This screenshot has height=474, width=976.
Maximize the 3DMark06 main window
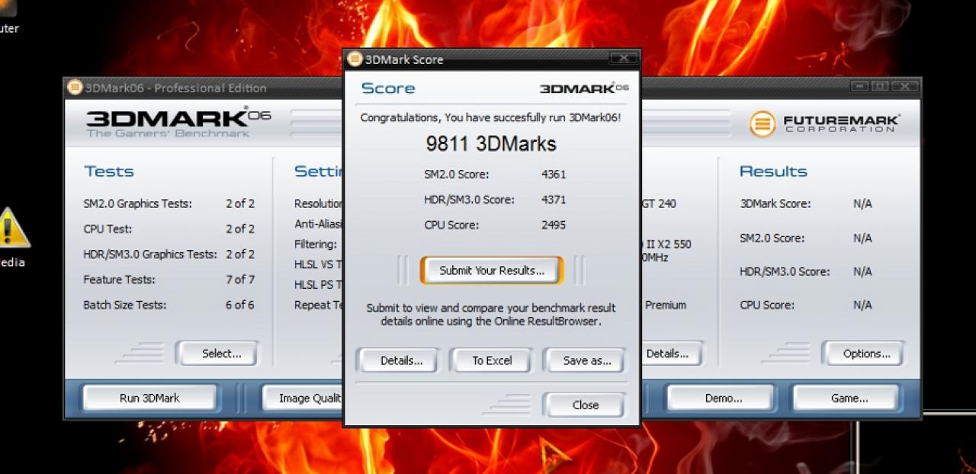tap(879, 86)
